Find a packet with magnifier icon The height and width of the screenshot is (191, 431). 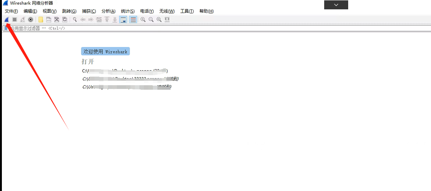tap(75, 19)
